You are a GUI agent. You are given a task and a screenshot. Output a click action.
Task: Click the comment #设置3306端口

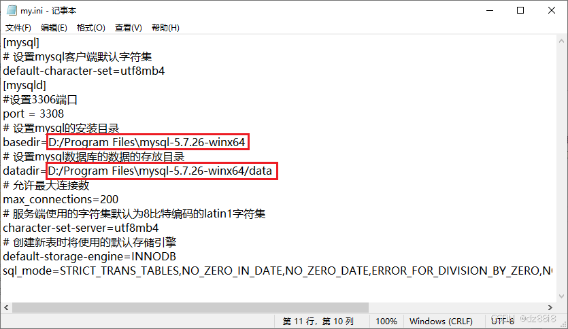tap(40, 99)
